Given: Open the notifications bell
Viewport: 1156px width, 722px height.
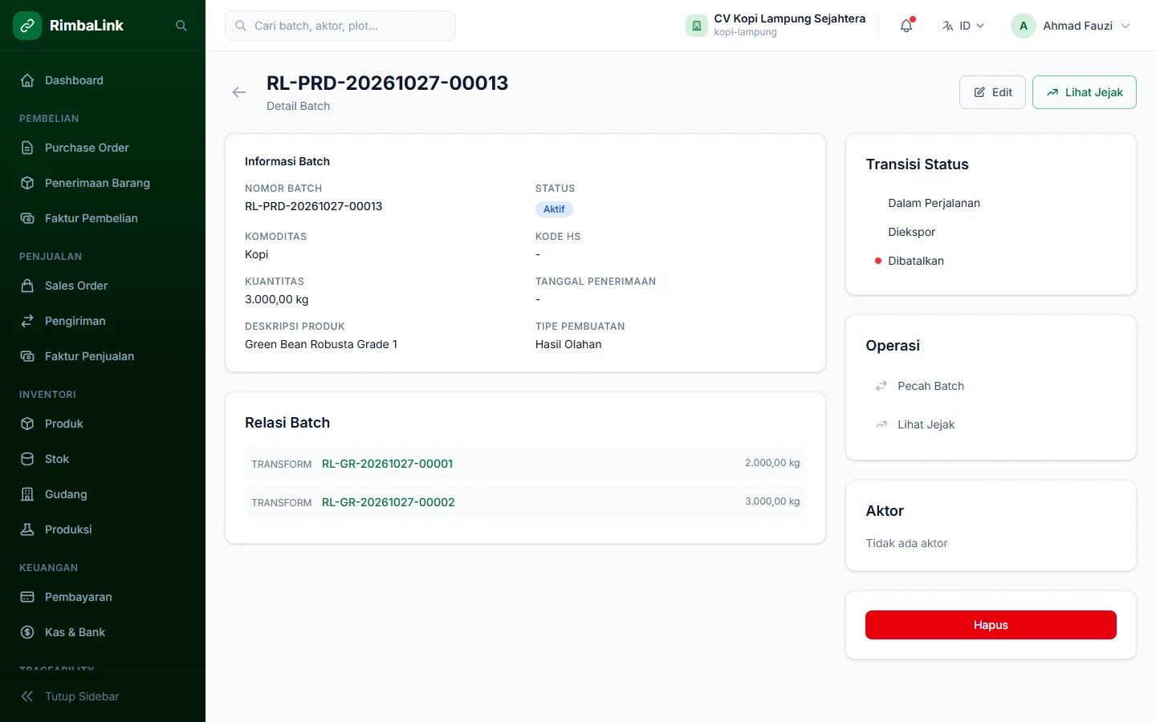Looking at the screenshot, I should (906, 26).
